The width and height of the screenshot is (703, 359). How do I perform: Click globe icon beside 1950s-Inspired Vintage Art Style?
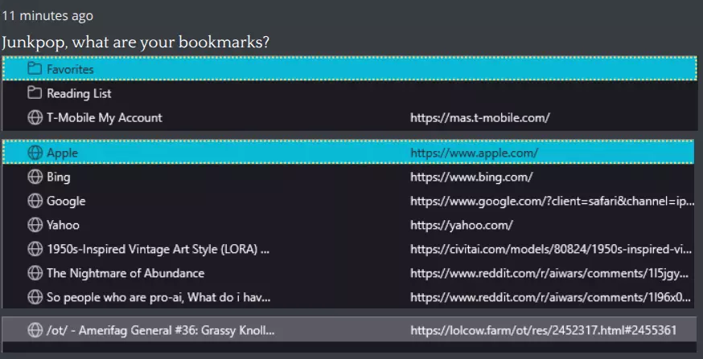pos(35,249)
